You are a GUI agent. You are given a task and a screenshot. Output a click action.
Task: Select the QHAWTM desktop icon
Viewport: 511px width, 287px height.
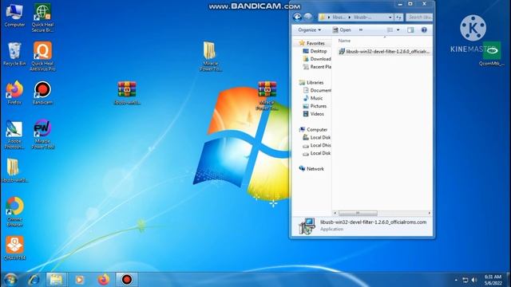[x=14, y=248]
